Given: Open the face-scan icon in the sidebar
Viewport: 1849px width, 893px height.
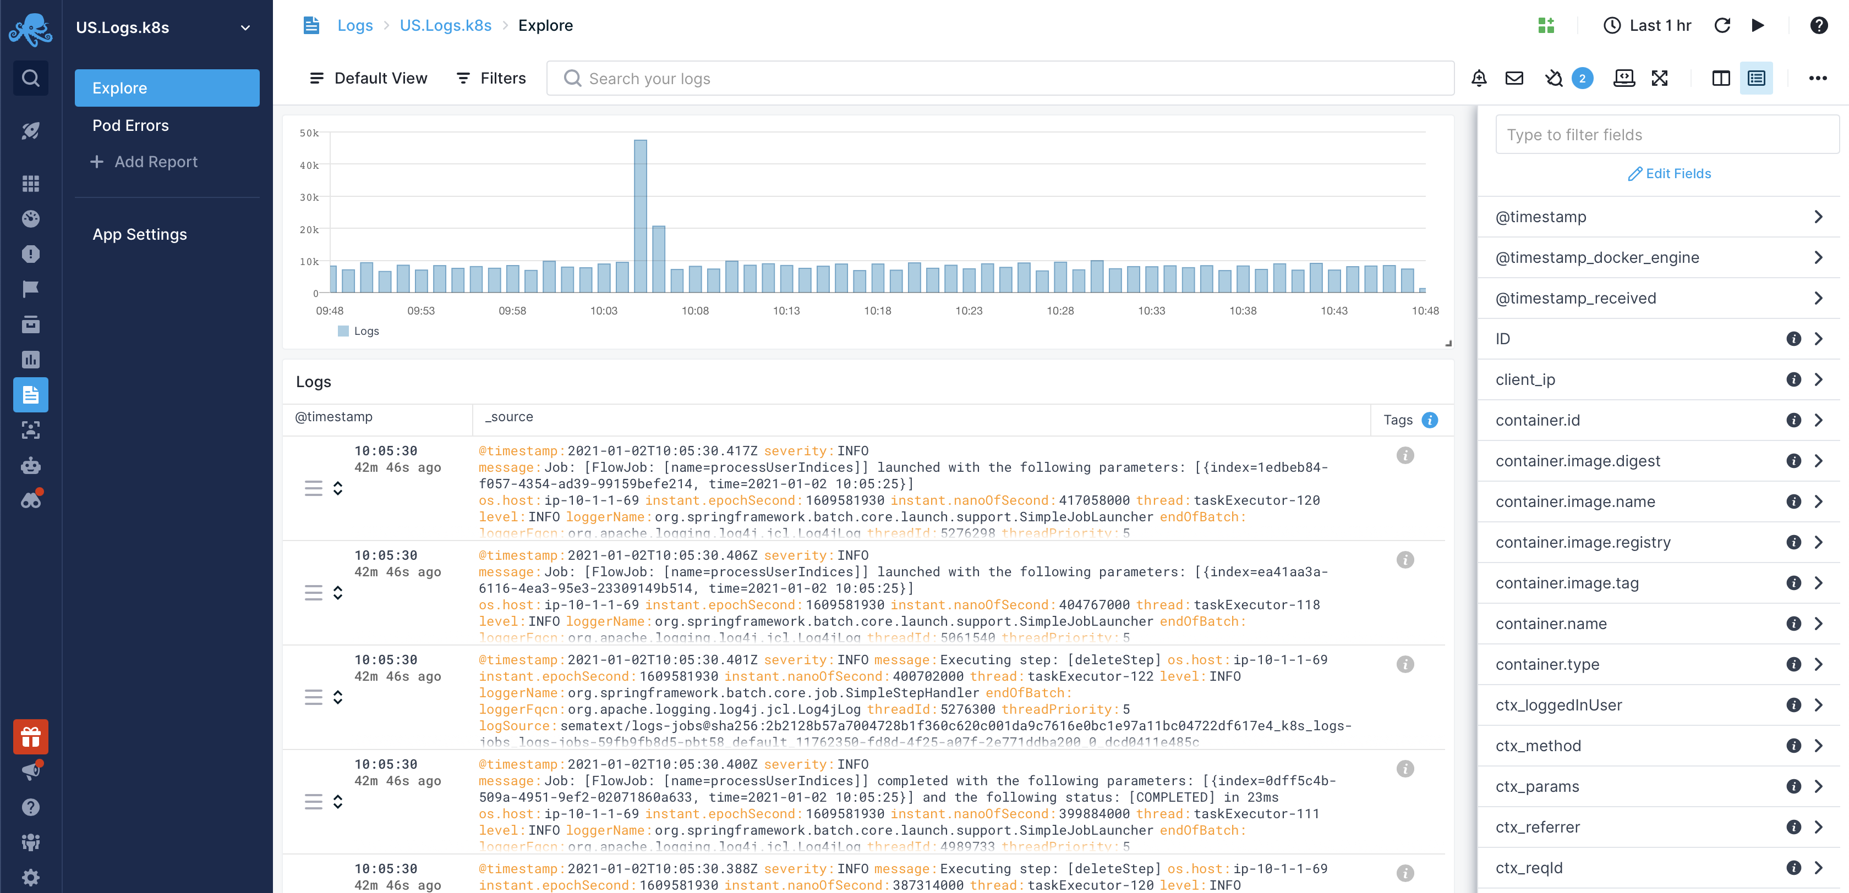Looking at the screenshot, I should tap(30, 429).
